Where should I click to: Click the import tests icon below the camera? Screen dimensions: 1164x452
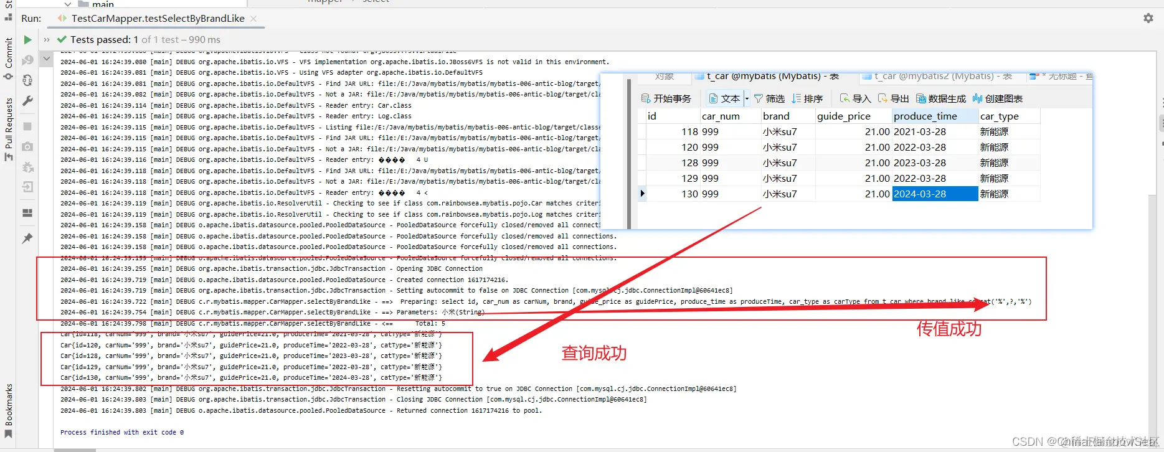(x=27, y=167)
